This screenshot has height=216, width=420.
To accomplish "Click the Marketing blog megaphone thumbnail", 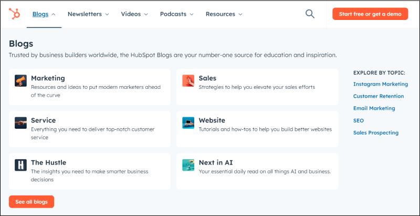I will 20,80.
